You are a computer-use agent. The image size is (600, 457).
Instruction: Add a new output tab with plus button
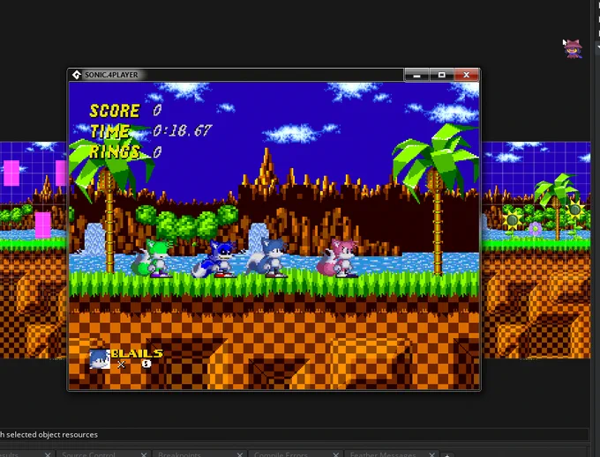(446, 455)
